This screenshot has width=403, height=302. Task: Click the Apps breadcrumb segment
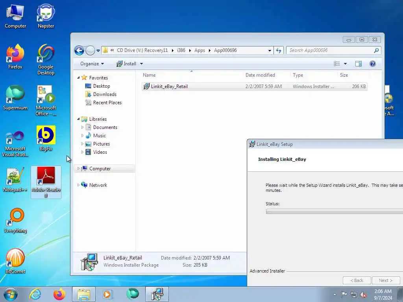(x=200, y=50)
